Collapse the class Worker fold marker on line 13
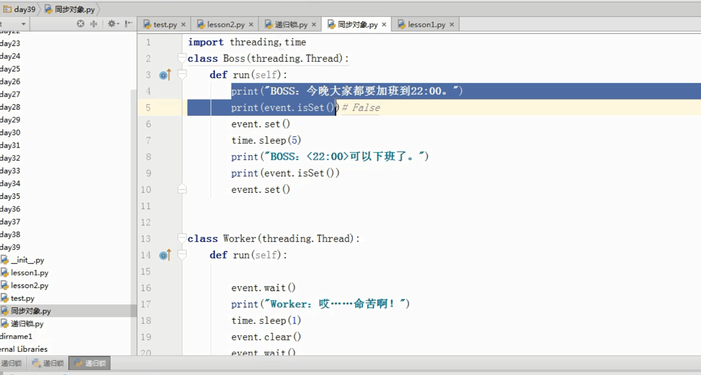Image resolution: width=701 pixels, height=375 pixels. pos(182,239)
